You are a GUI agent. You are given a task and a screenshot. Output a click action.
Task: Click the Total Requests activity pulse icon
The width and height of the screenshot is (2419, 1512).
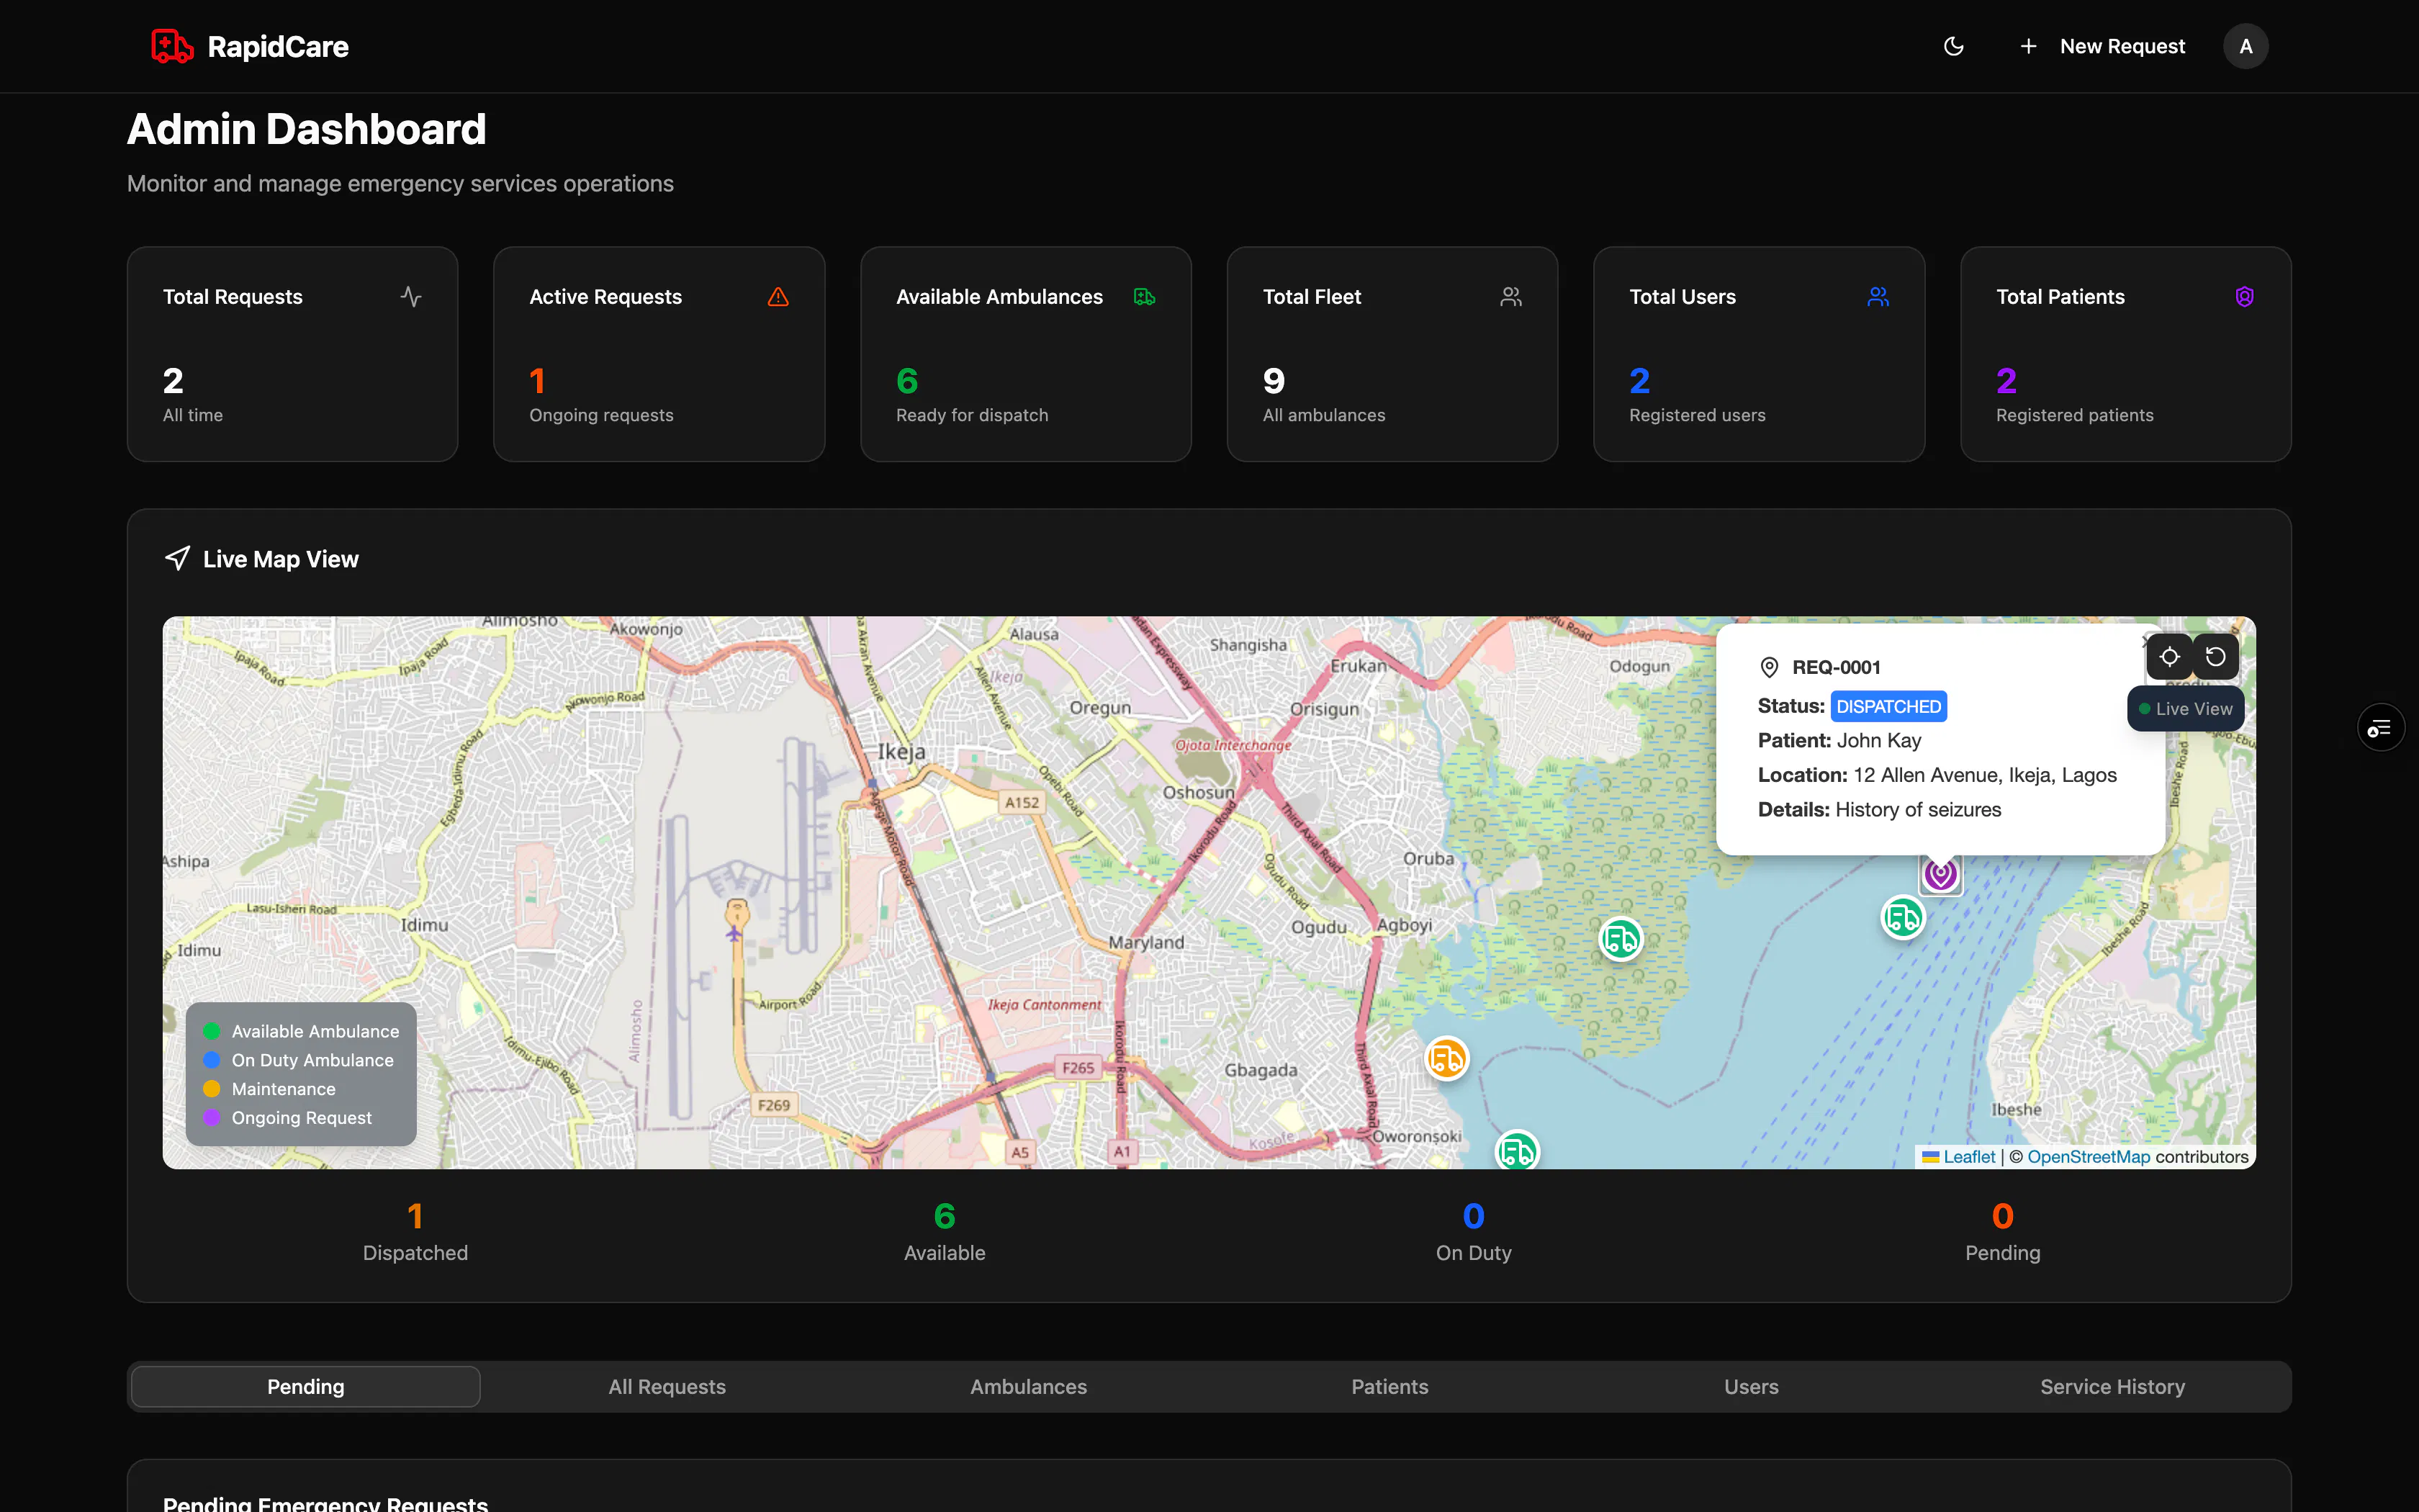tap(411, 296)
